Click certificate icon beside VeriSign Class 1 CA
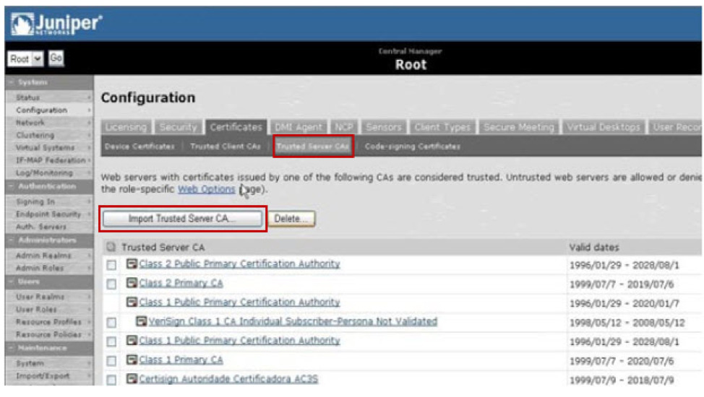 point(141,321)
